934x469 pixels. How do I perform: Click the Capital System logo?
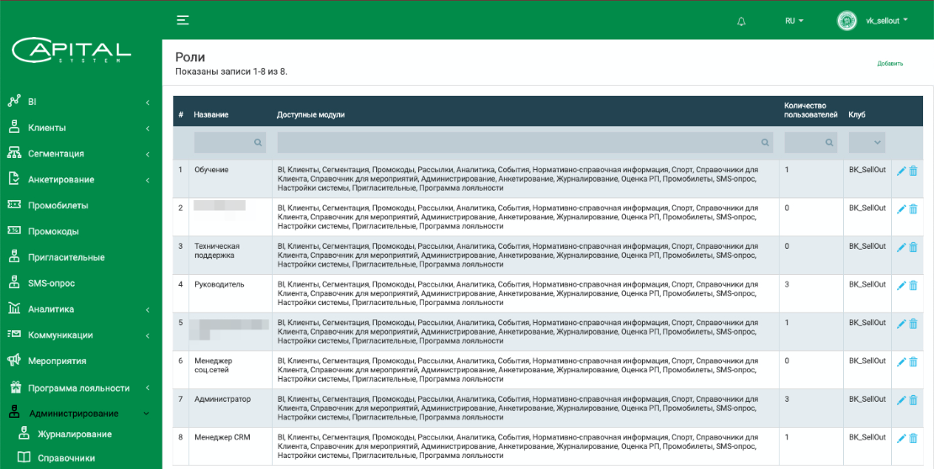click(x=72, y=50)
